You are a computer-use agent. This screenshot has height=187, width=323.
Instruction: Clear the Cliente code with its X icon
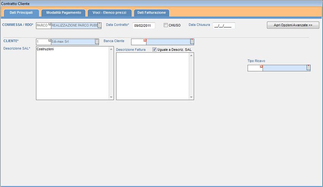(x=50, y=40)
